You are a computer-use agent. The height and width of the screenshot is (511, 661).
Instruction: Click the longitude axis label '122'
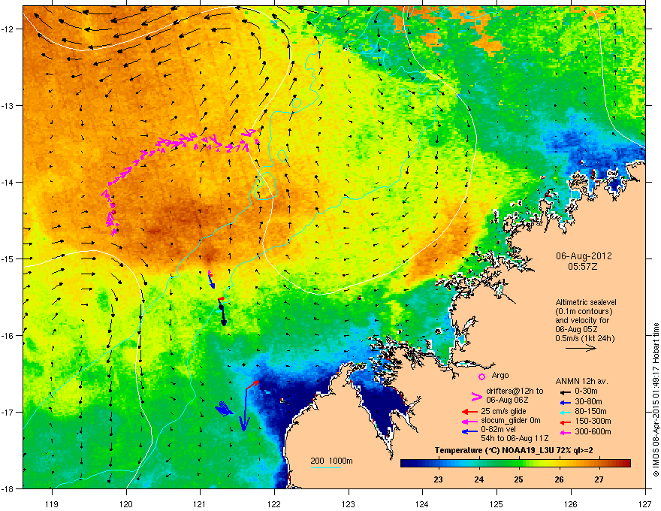coord(274,504)
